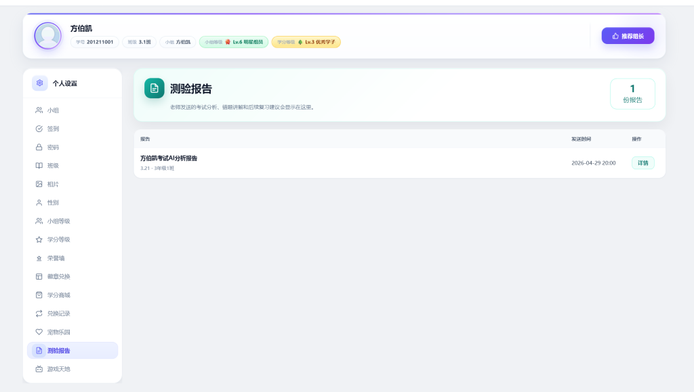Click the 方伯凯考试AI分析报告 report title
The width and height of the screenshot is (694, 392).
click(169, 158)
